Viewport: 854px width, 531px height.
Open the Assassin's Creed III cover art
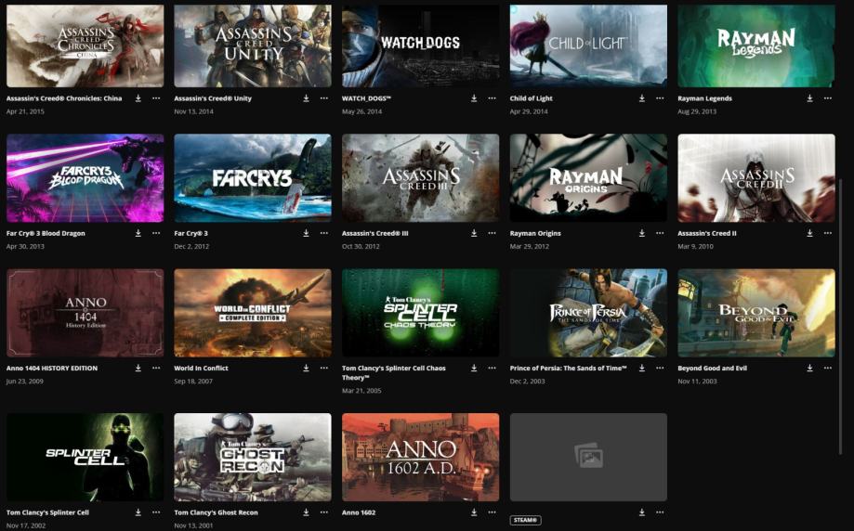click(420, 178)
